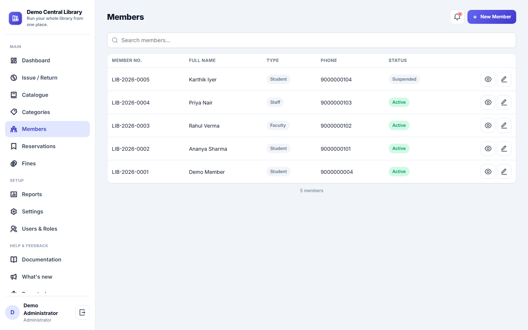The height and width of the screenshot is (330, 528).
Task: Navigate to Users & Roles
Action: (47, 229)
